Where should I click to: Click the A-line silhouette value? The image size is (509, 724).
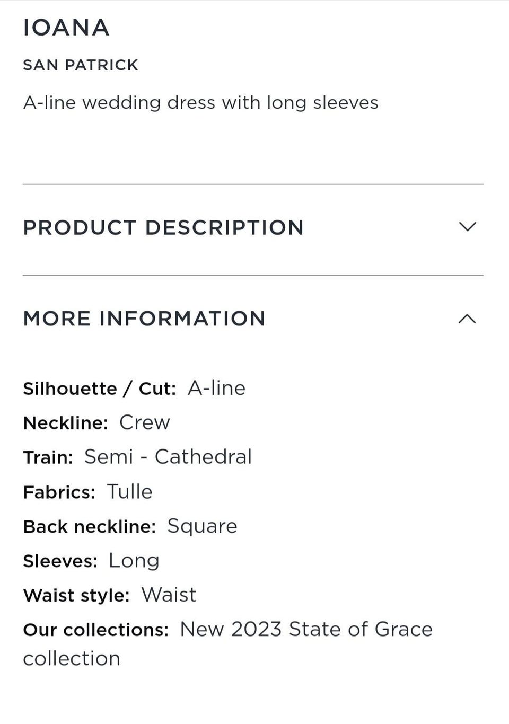[x=216, y=388]
